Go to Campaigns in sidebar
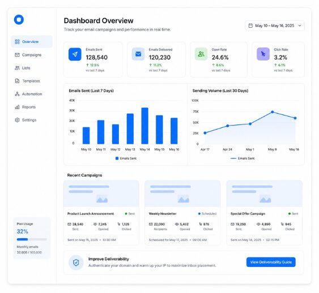The image size is (319, 293). 32,55
